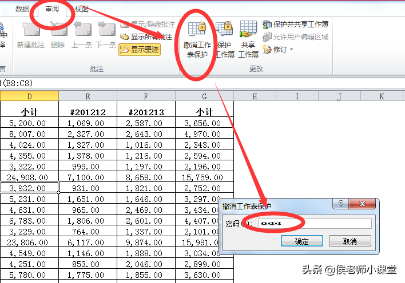The height and width of the screenshot is (283, 405).
Task: Select column D header
Action: pos(29,96)
